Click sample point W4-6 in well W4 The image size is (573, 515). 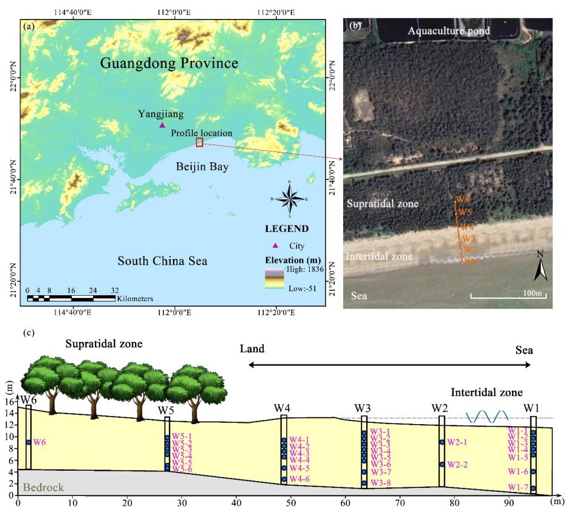pyautogui.click(x=284, y=479)
